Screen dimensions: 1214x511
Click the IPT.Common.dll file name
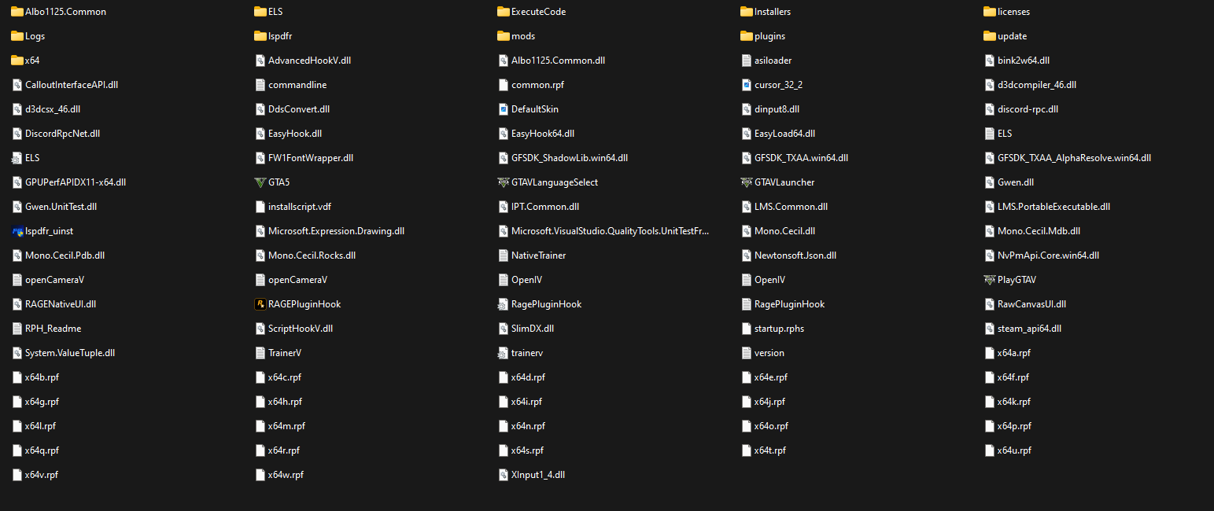(x=545, y=207)
